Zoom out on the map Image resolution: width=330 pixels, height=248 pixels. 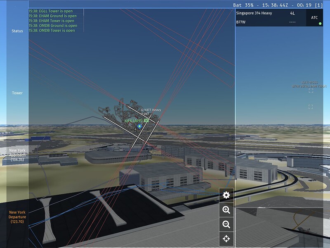tap(226, 224)
